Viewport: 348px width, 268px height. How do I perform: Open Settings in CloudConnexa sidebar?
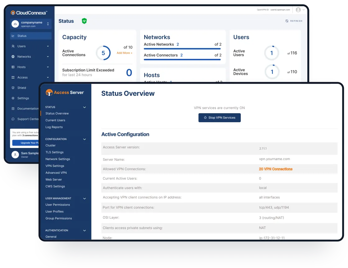pos(23,98)
